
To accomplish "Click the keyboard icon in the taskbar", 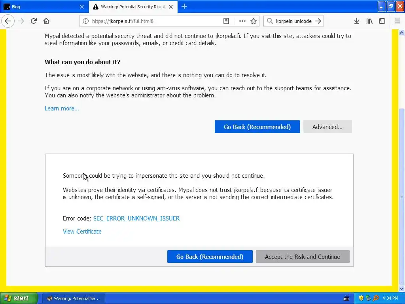I will point(346,298).
